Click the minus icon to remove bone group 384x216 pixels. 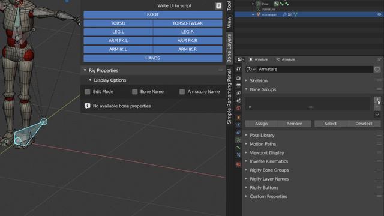tap(377, 107)
